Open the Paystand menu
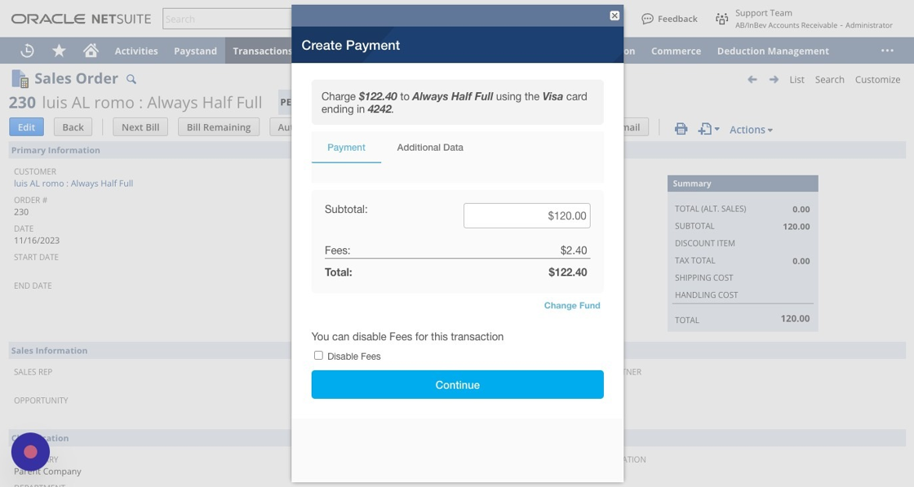 pos(195,51)
